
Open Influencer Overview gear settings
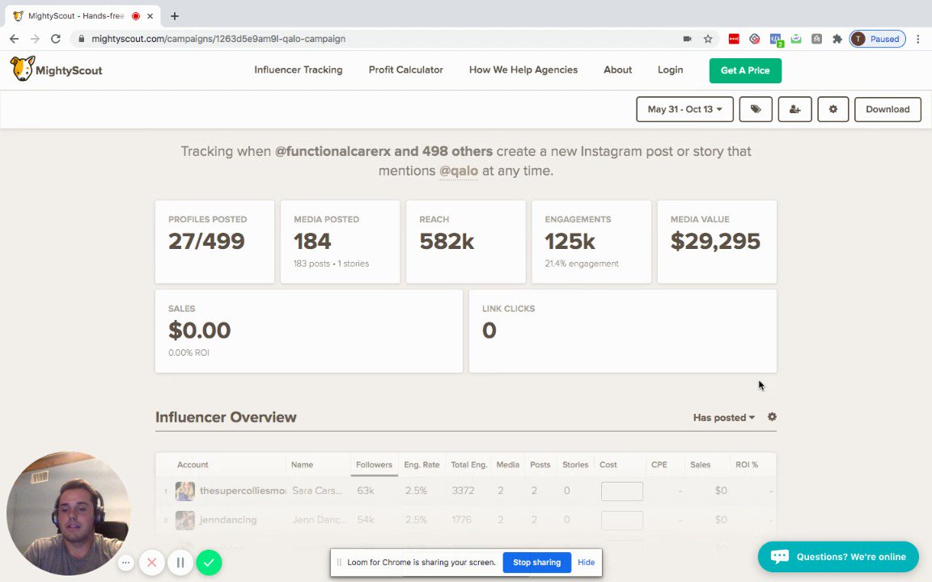tap(772, 417)
